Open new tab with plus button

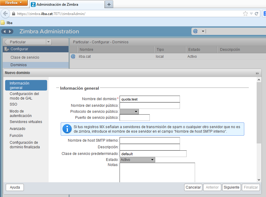click(109, 5)
